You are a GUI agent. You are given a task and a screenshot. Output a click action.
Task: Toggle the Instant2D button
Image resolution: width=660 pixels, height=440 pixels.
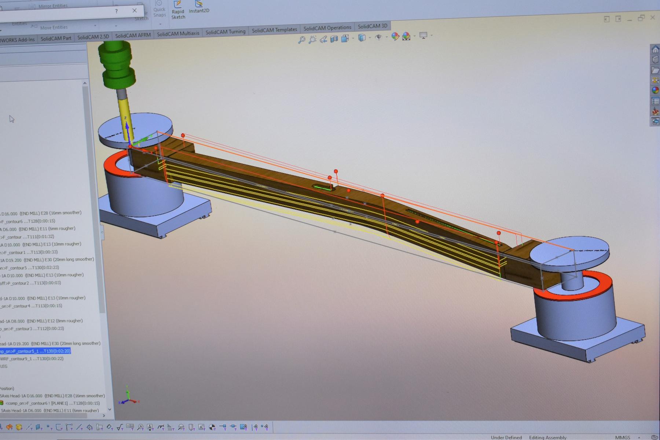coord(199,7)
